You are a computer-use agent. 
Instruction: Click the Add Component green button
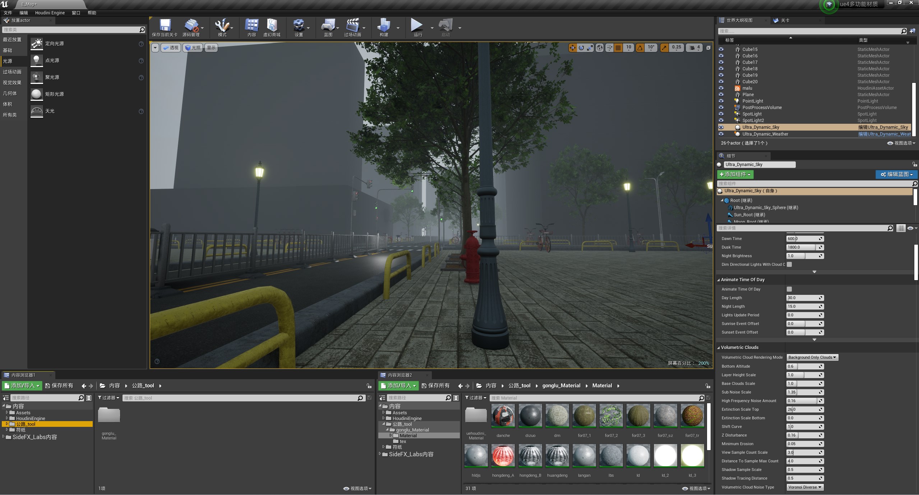coord(735,174)
